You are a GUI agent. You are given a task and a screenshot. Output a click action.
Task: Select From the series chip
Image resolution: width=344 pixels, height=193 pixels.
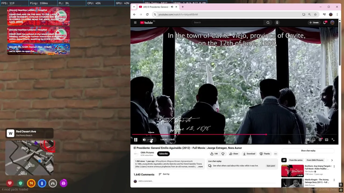tap(296, 160)
